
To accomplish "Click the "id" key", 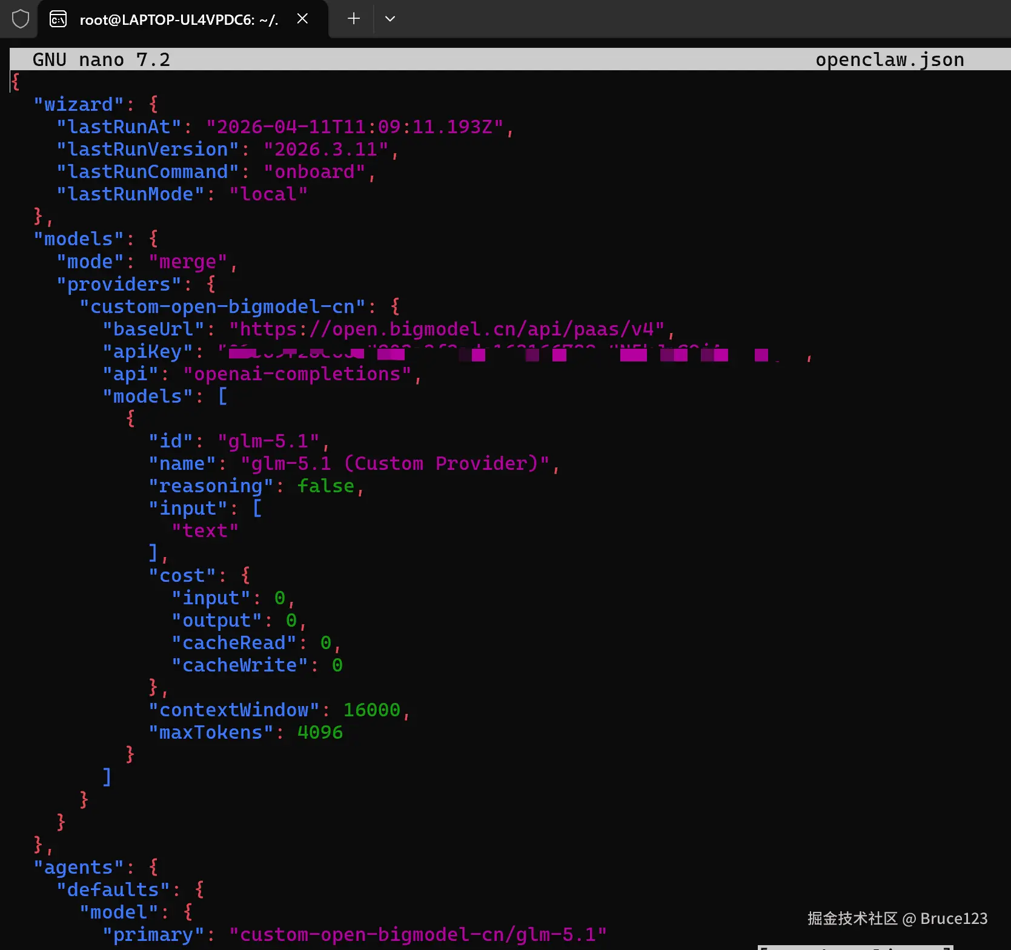I will click(x=170, y=441).
